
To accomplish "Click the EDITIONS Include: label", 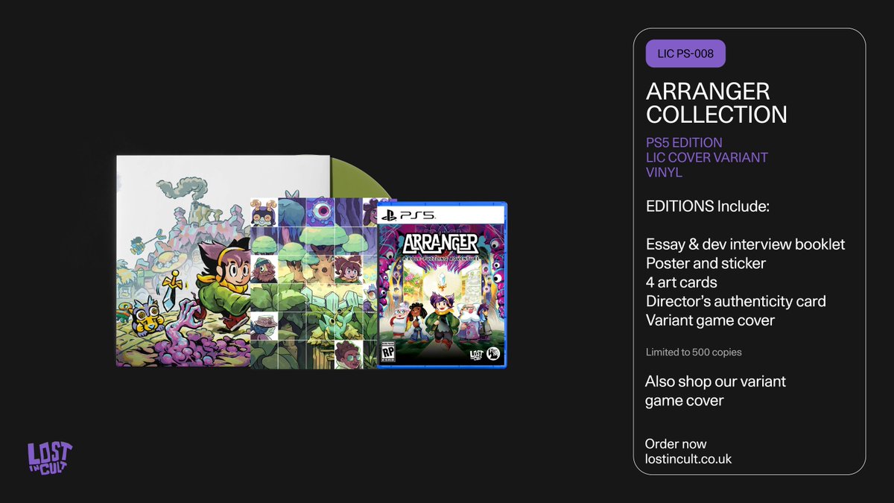I will click(707, 206).
